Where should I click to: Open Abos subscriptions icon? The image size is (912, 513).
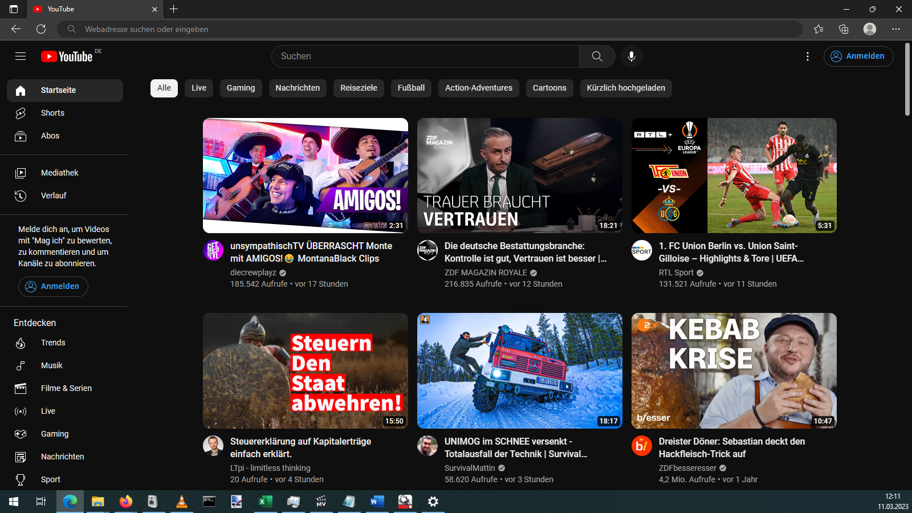tap(21, 136)
